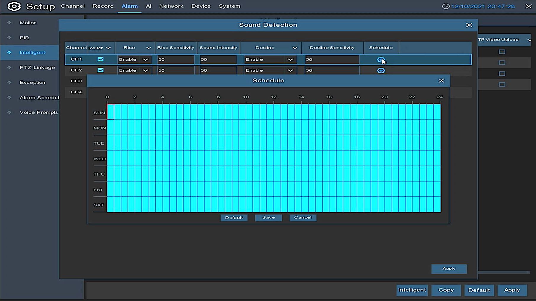Click Default in the Schedule dialog
This screenshot has height=301, width=536.
click(x=234, y=218)
